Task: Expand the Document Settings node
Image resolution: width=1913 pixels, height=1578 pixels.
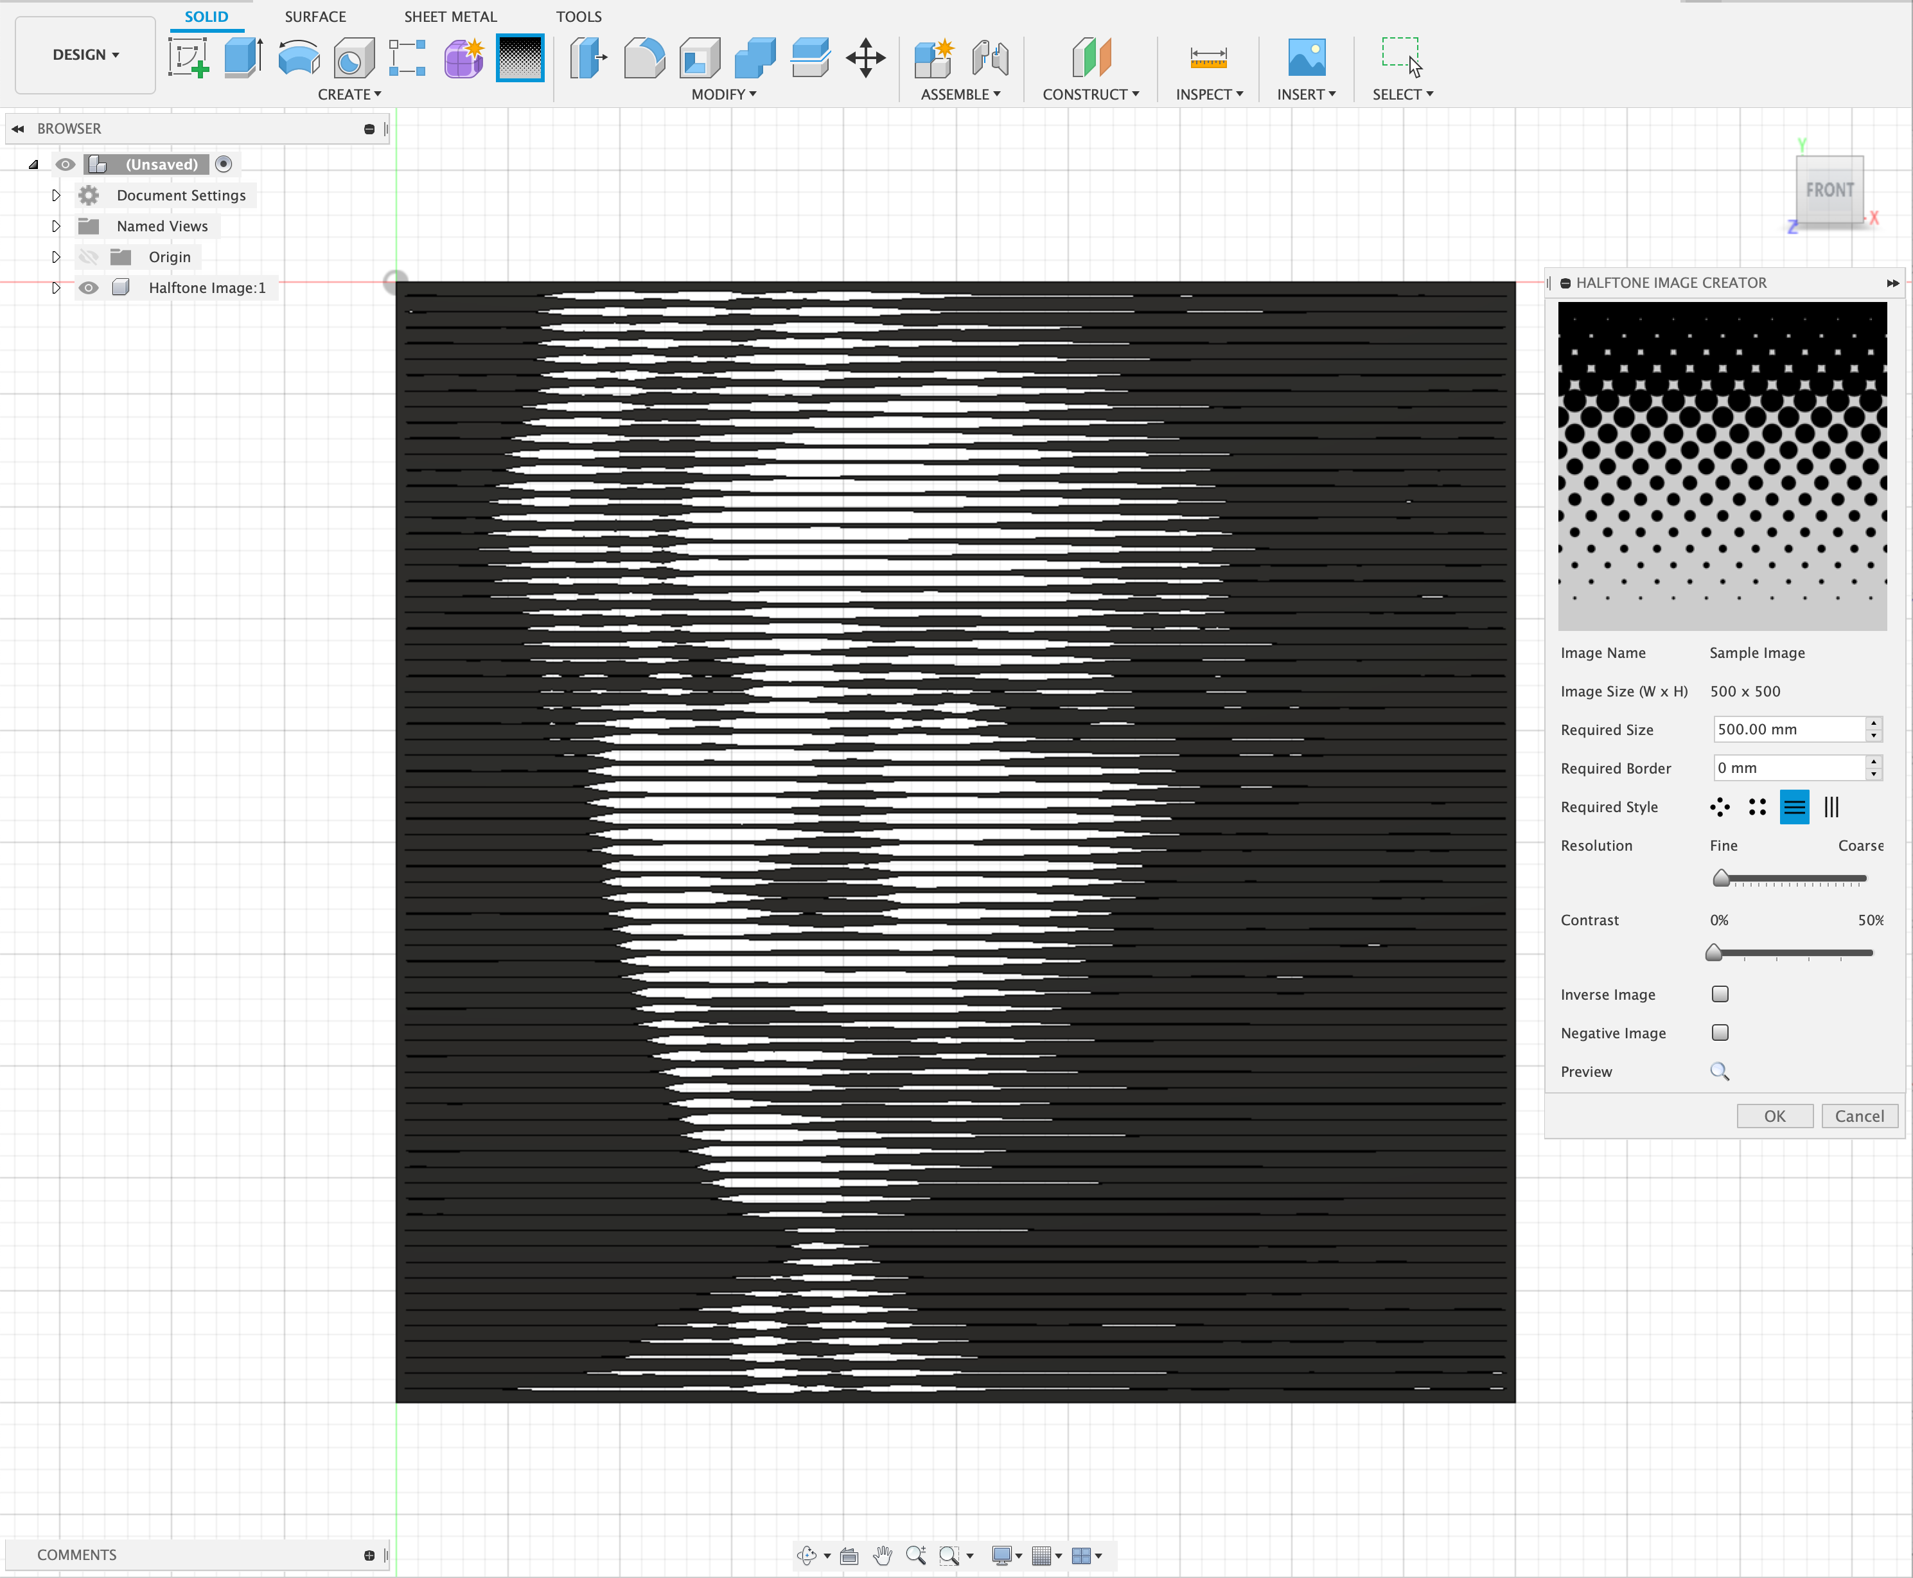Action: [x=57, y=195]
